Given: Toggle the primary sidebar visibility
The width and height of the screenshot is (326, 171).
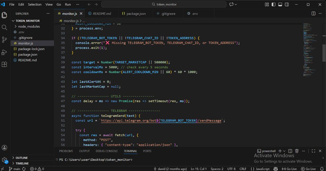Looking at the screenshot, I should click(273, 4).
